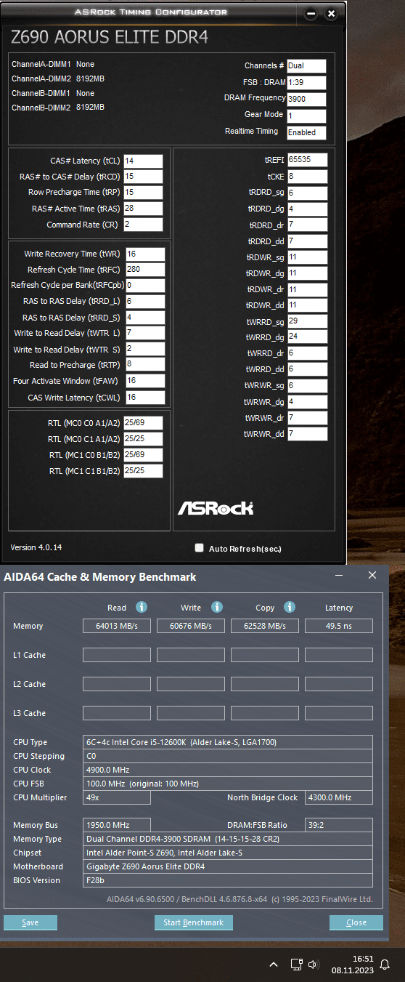Click the RAS# to CAS# Delay (tRCD) field
Viewport: 405px width, 982px height.
(x=143, y=177)
